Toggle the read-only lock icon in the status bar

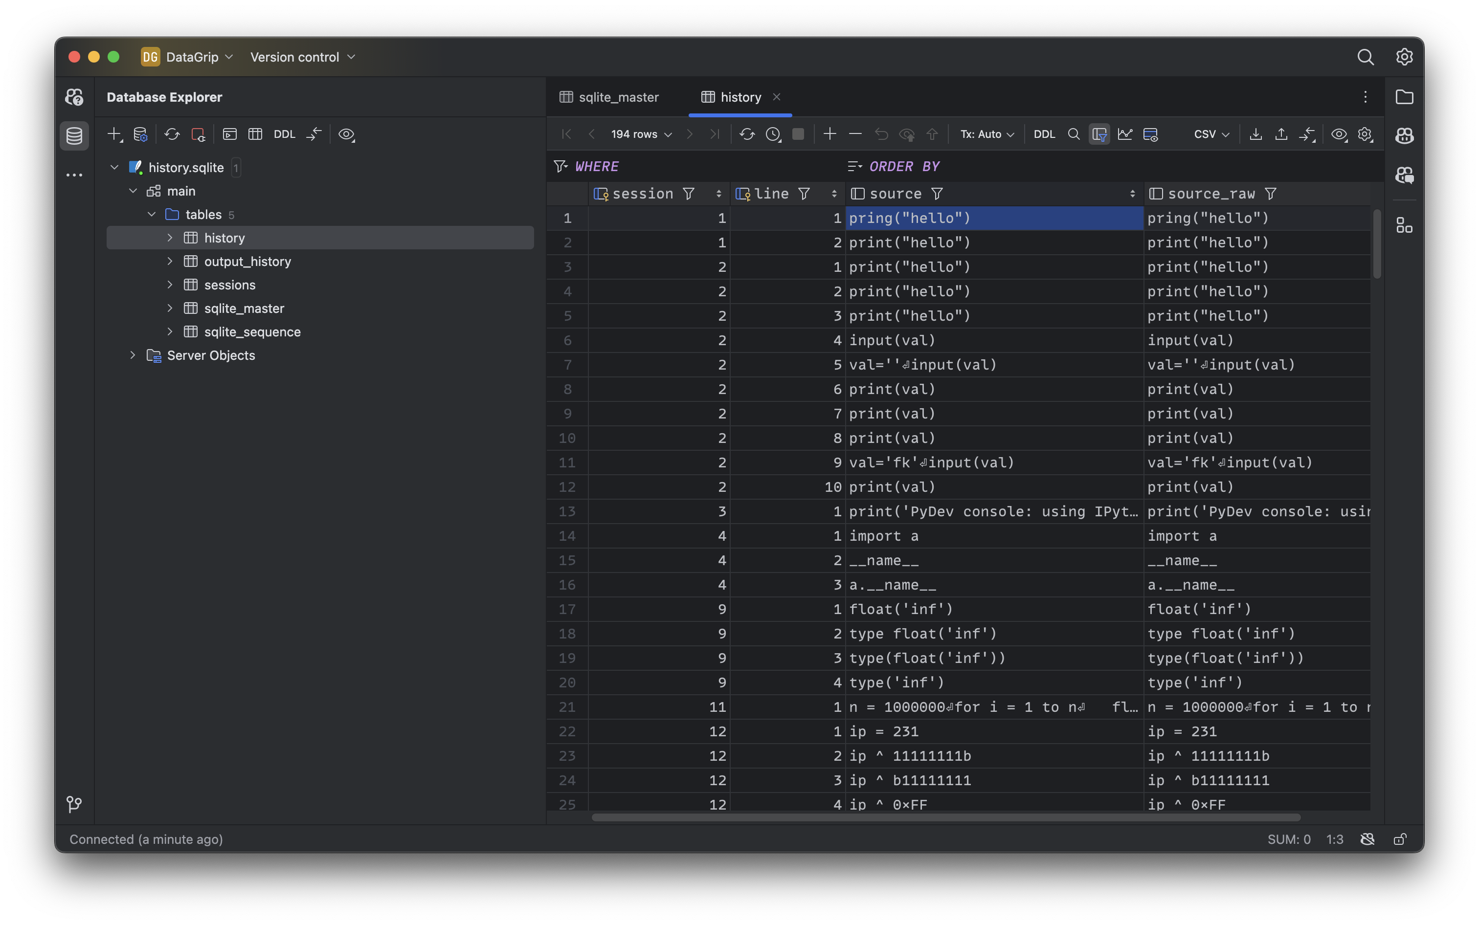tap(1399, 839)
